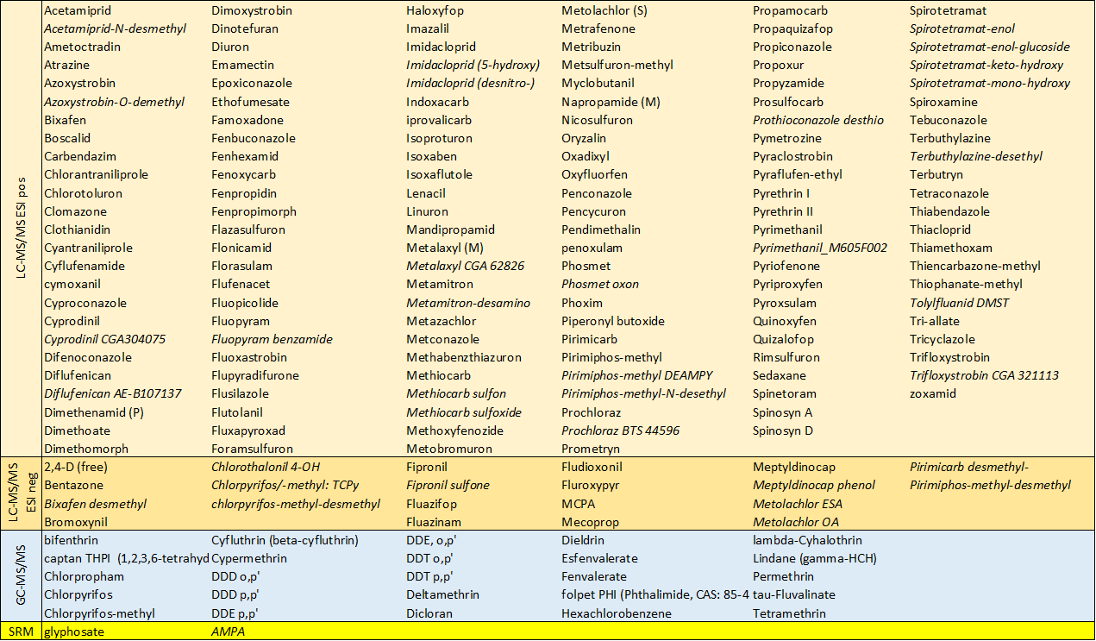Click the Prothioconazole desthio cell
Image resolution: width=1096 pixels, height=641 pixels.
coord(818,120)
